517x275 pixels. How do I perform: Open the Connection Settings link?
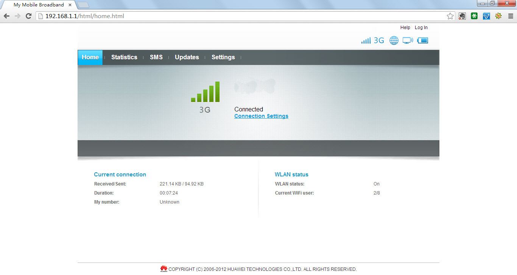coord(261,116)
